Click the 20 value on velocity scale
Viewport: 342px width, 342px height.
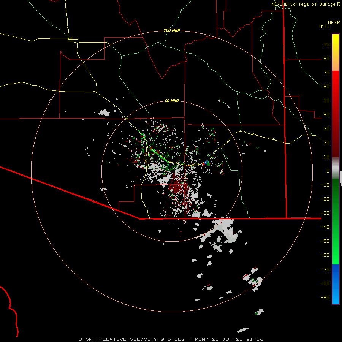click(326, 143)
